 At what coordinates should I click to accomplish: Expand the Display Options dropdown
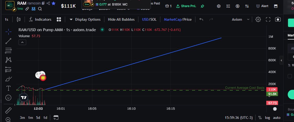click(x=85, y=20)
